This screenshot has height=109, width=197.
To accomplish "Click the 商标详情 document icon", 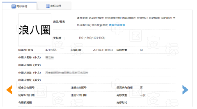I will pyautogui.click(x=13, y=6).
